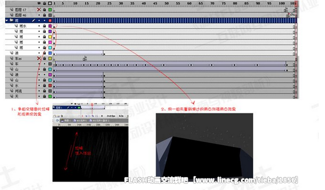The height and width of the screenshot is (190, 325).
Task: Toggle cyan outline swatch of 雨 layer
Action: 50,48
